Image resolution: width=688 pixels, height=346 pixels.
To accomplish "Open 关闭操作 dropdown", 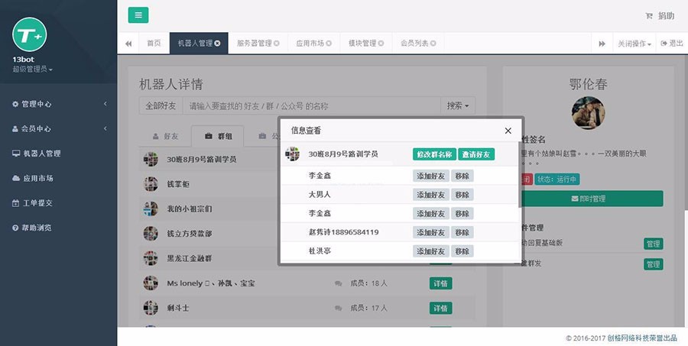I will coord(634,44).
